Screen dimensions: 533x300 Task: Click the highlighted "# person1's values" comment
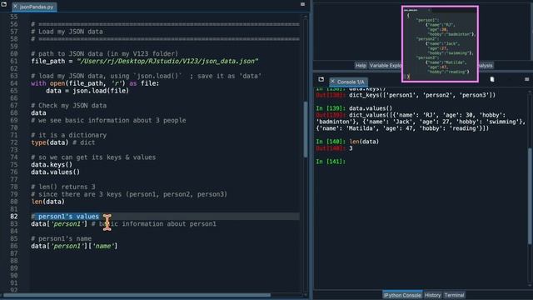click(65, 217)
